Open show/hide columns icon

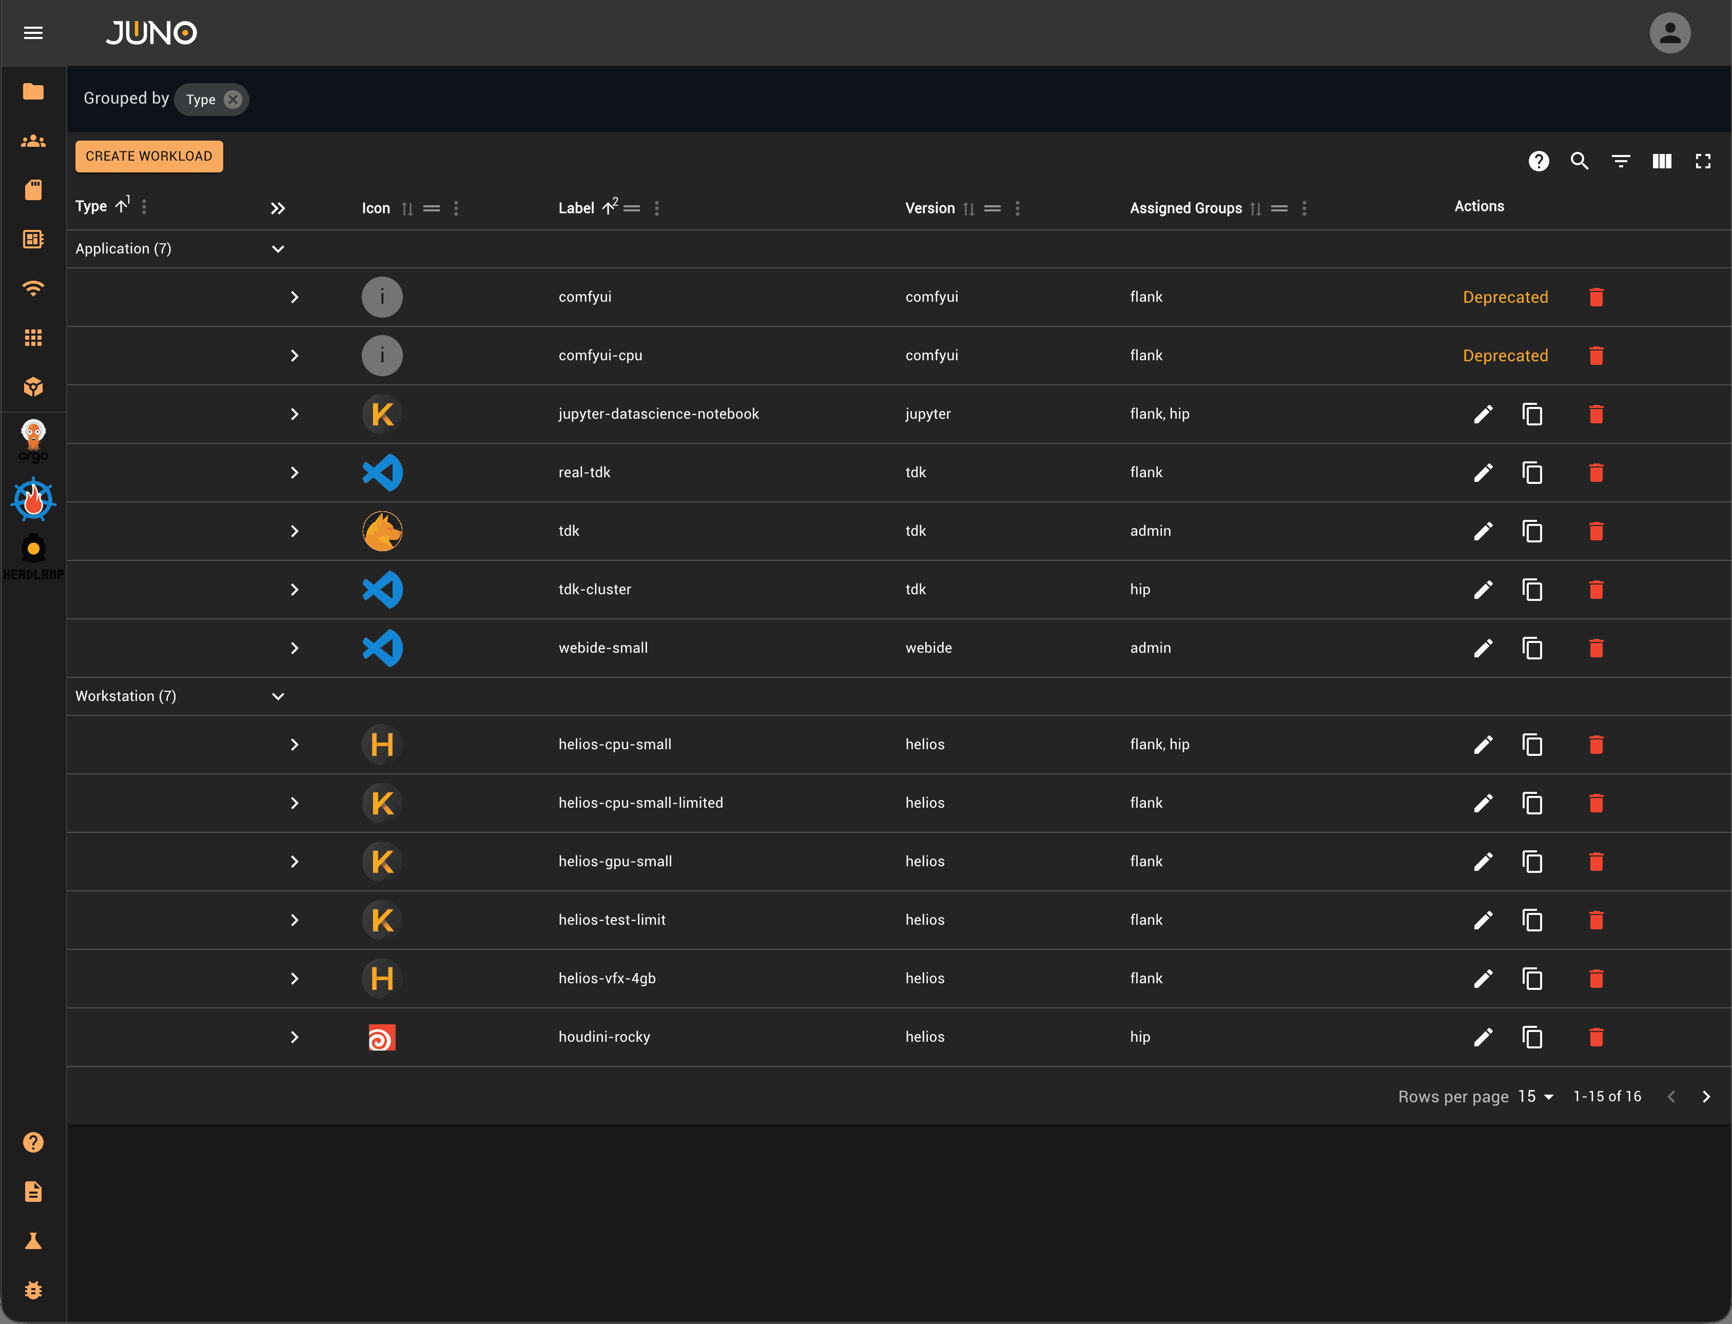(1662, 162)
